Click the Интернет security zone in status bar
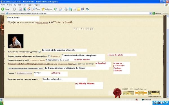169x105 pixels. (x=146, y=100)
